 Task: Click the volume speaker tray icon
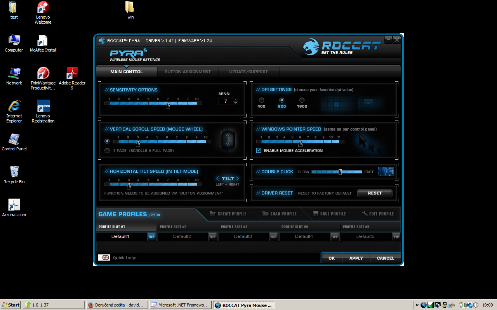pos(476,305)
